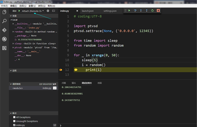This screenshot has height=127, width=197.
Task: Click the debug console input prompt
Action: pos(128,125)
